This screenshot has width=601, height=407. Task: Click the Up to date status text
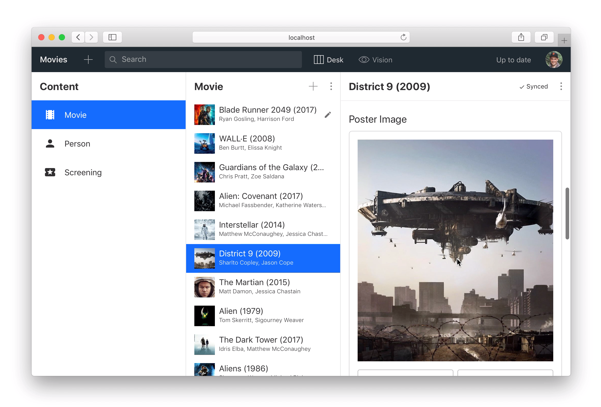(x=513, y=60)
